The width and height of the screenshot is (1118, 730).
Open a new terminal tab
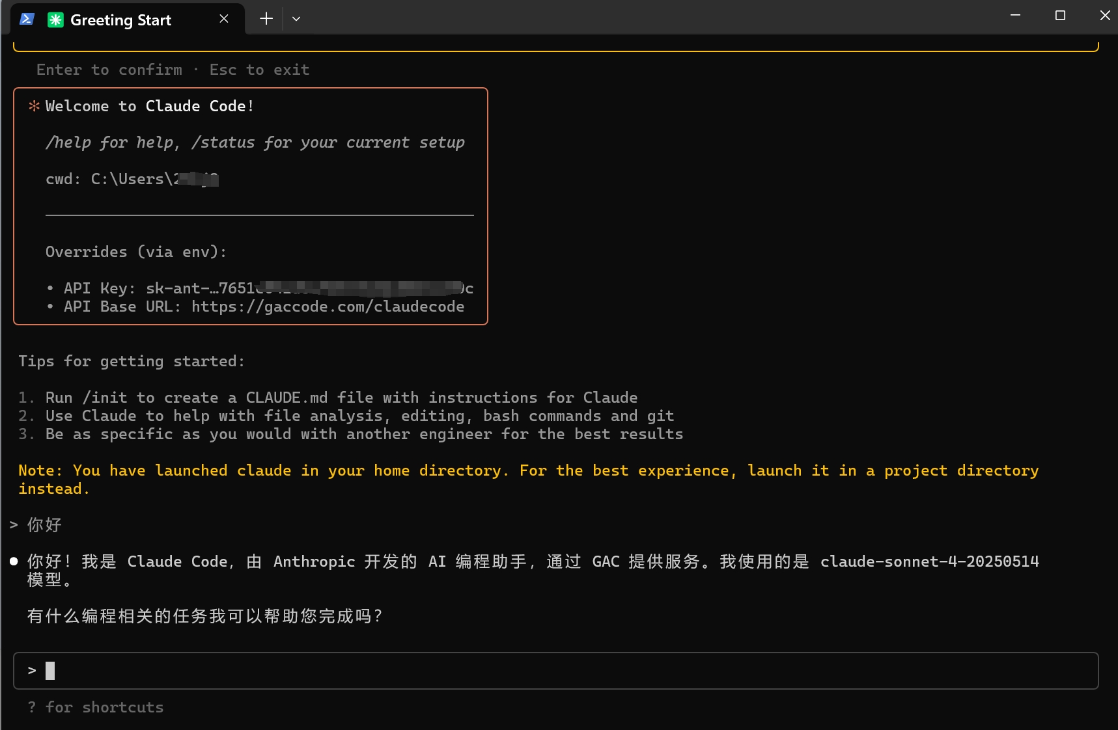(266, 19)
